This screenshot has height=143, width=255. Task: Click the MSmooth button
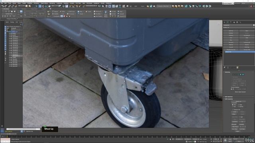pyautogui.click(x=234, y=124)
